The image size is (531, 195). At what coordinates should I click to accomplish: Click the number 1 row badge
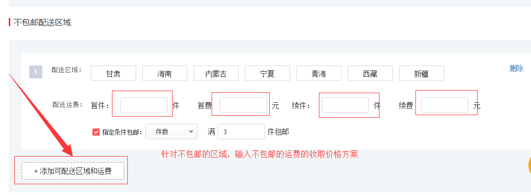[x=35, y=72]
